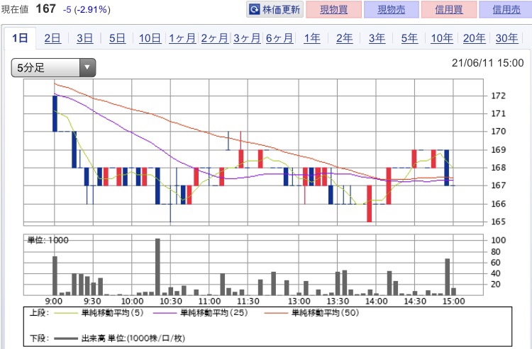Show the 1年 chart period

pyautogui.click(x=312, y=38)
